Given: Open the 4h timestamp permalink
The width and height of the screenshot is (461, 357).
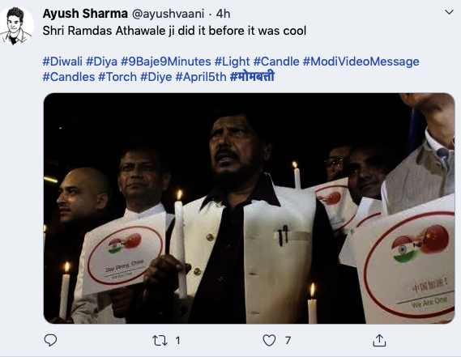Looking at the screenshot, I should [x=223, y=14].
